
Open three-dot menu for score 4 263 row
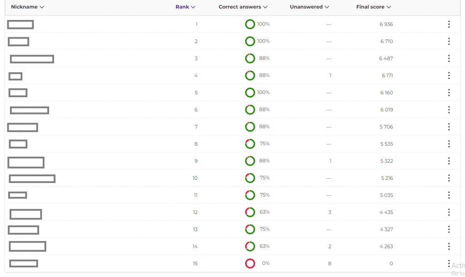[x=449, y=247]
